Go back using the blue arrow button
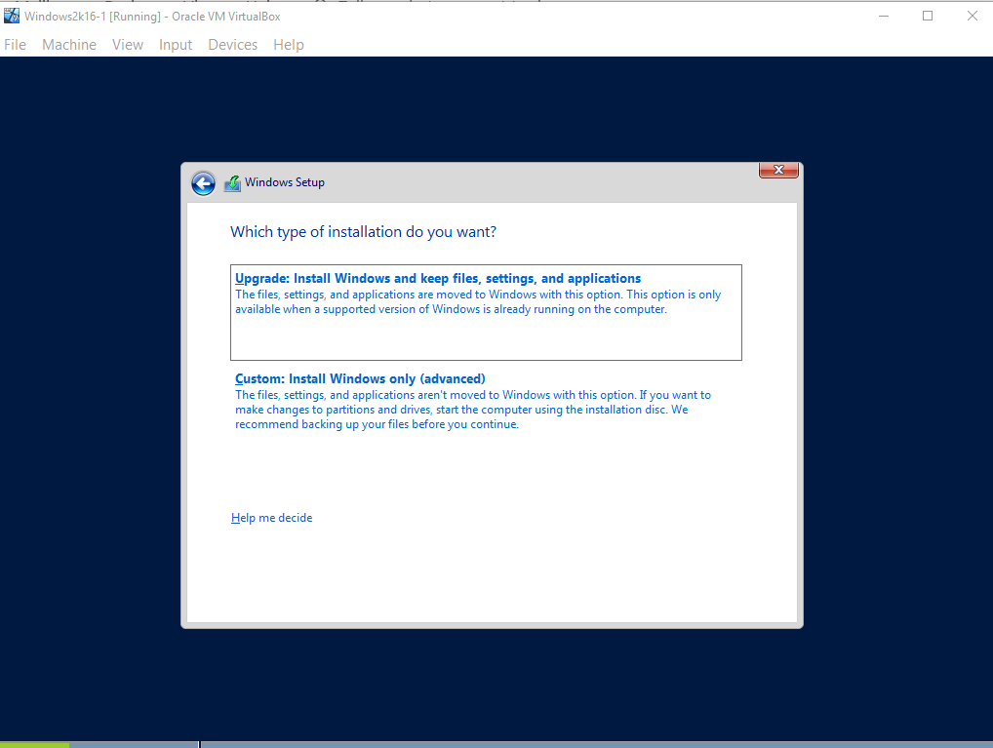 coord(203,183)
